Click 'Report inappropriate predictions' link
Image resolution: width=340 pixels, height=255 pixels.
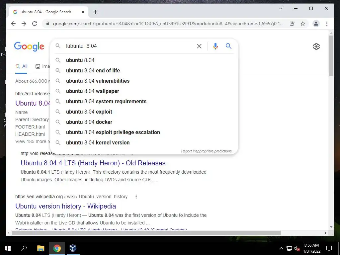tap(206, 151)
